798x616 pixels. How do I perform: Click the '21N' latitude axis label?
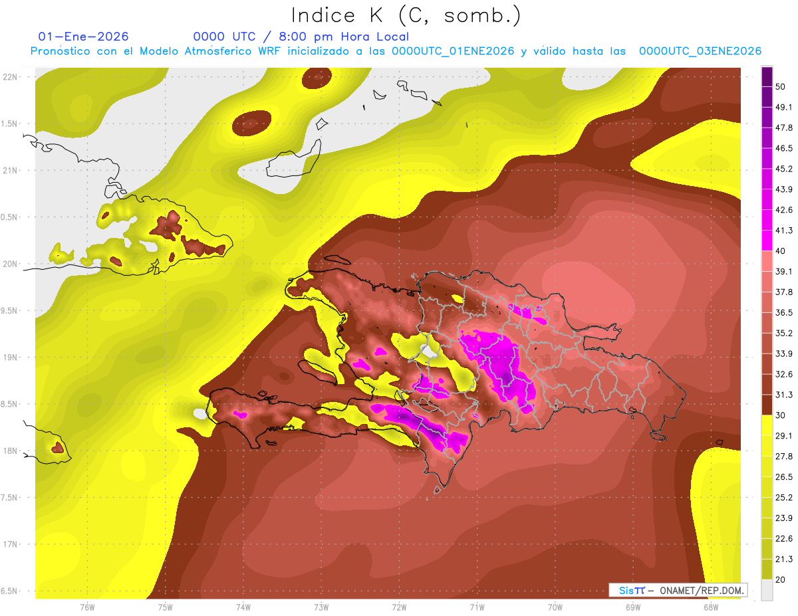[x=11, y=170]
